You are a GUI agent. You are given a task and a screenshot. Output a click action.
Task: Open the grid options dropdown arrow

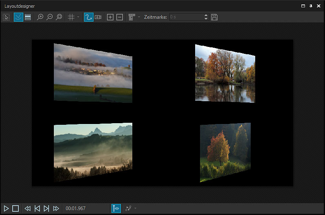pos(78,17)
